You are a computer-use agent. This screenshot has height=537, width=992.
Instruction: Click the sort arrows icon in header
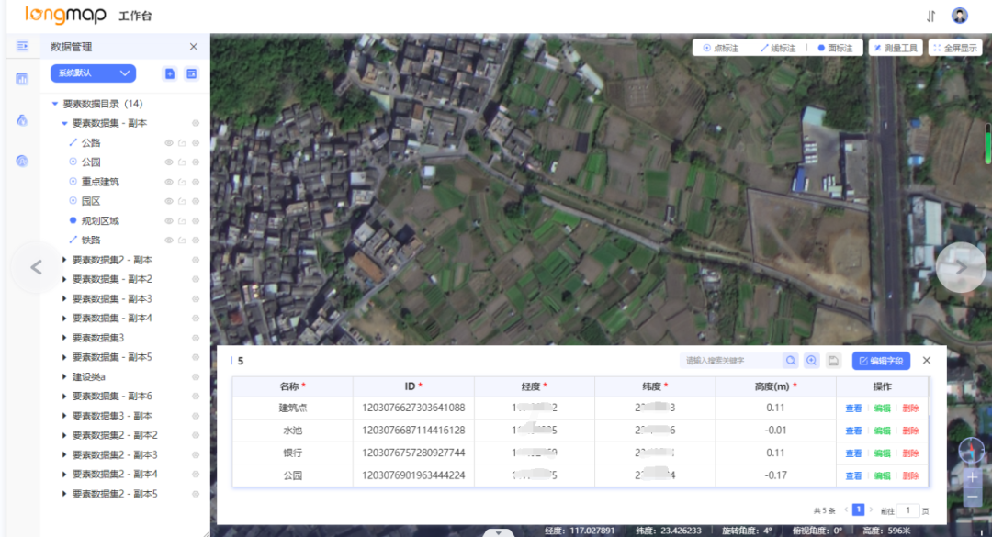[x=930, y=16]
